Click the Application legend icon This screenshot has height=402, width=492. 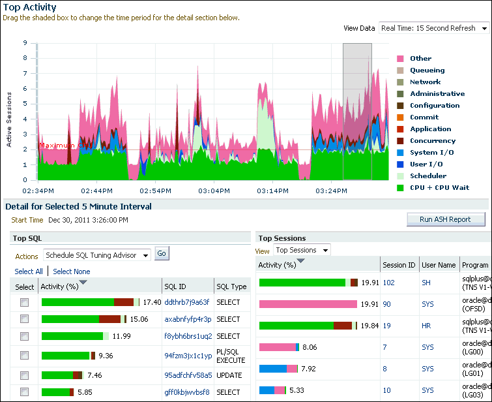(x=400, y=129)
